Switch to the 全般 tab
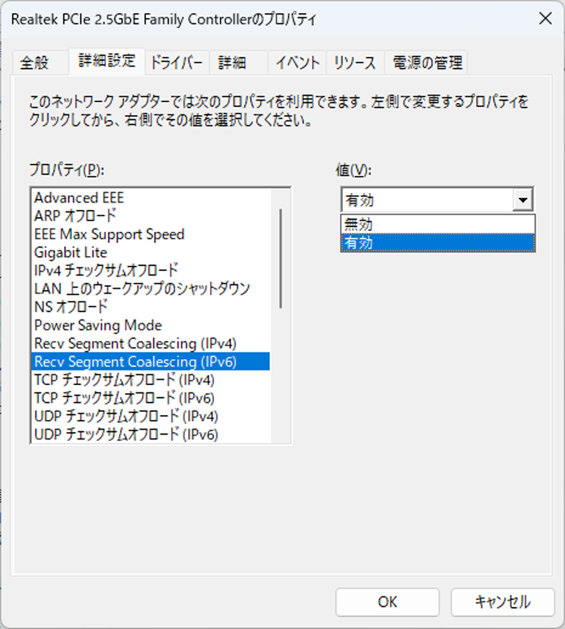The height and width of the screenshot is (629, 565). 41,62
